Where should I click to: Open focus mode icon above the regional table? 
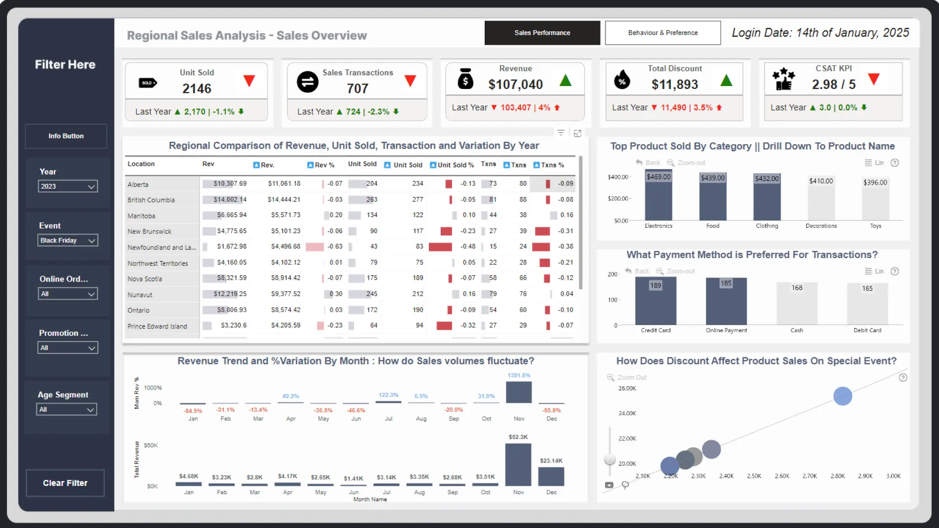click(x=578, y=133)
